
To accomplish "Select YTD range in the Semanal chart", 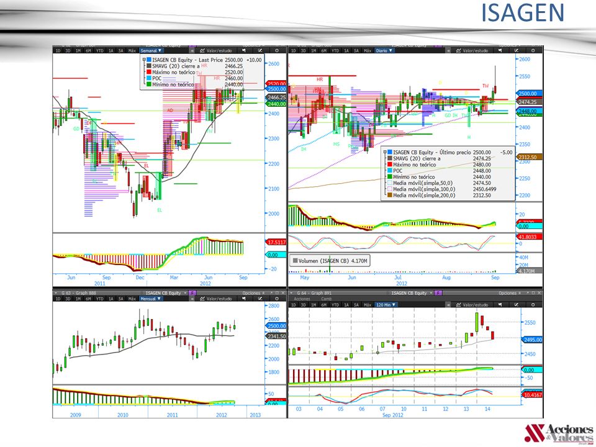I will [x=99, y=50].
